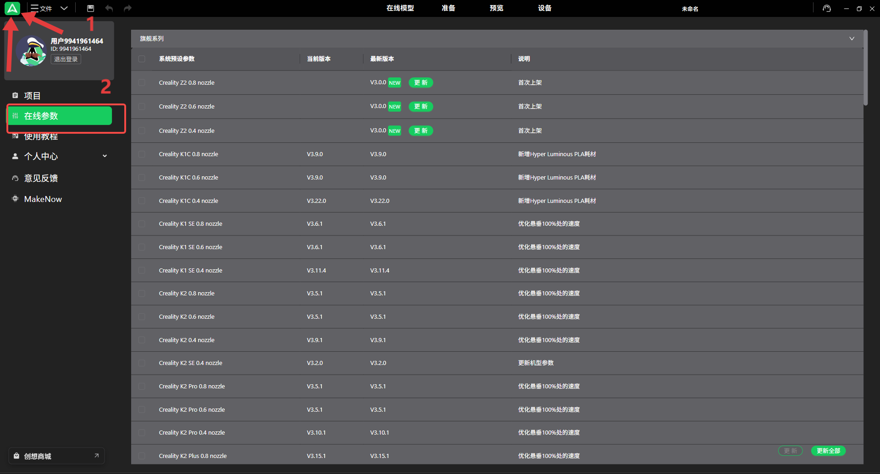The height and width of the screenshot is (474, 880).
Task: Click 更新 for Creality Z2 0.6 nozzle
Action: (x=421, y=106)
